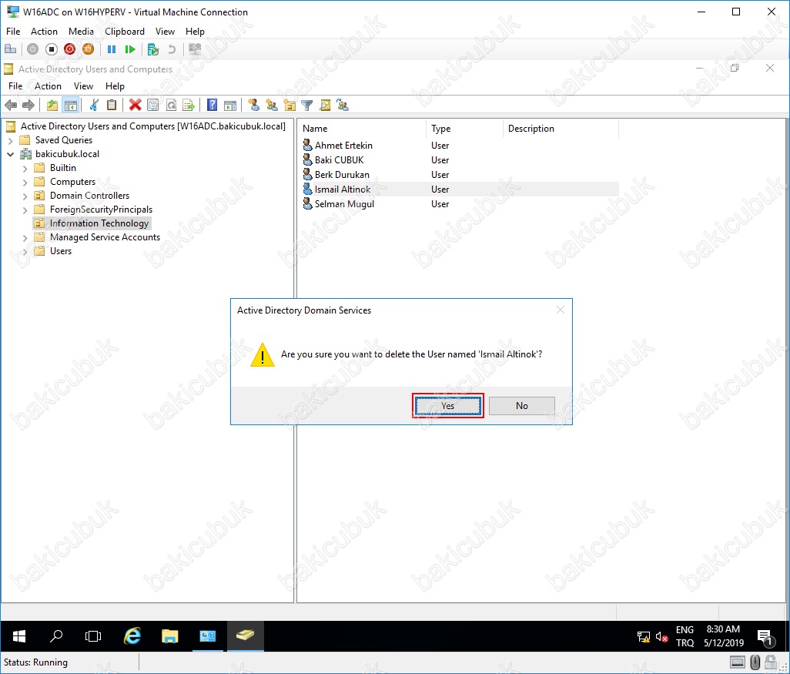Image resolution: width=790 pixels, height=674 pixels.
Task: Click the VM Ctrl+Alt+Del toolbar icon
Action: tap(10, 49)
